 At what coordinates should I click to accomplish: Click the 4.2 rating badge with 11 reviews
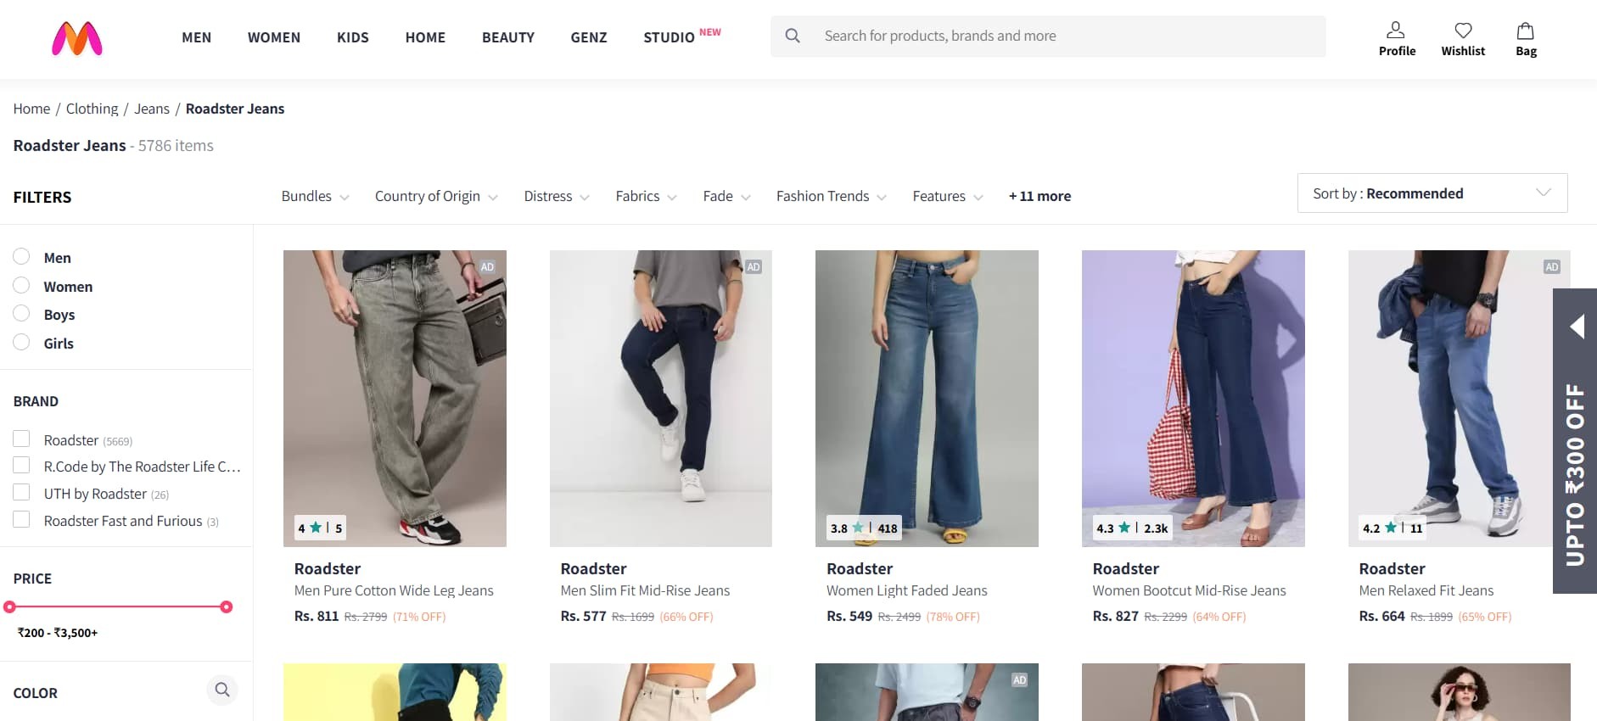(x=1392, y=528)
